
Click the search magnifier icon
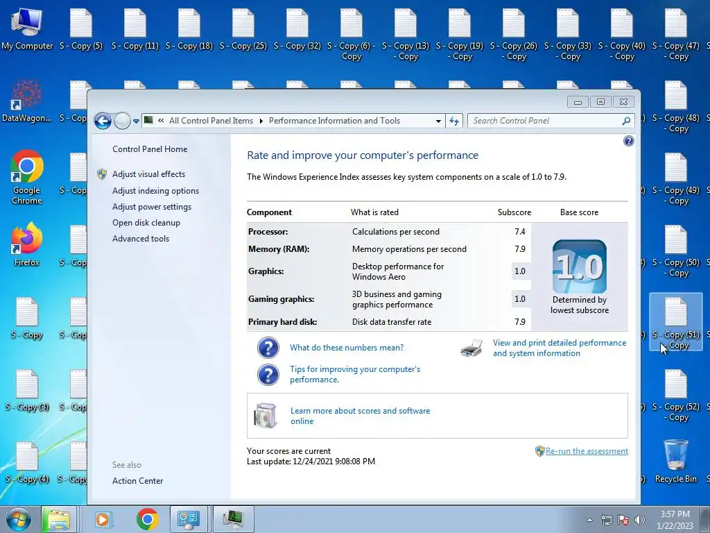(626, 121)
